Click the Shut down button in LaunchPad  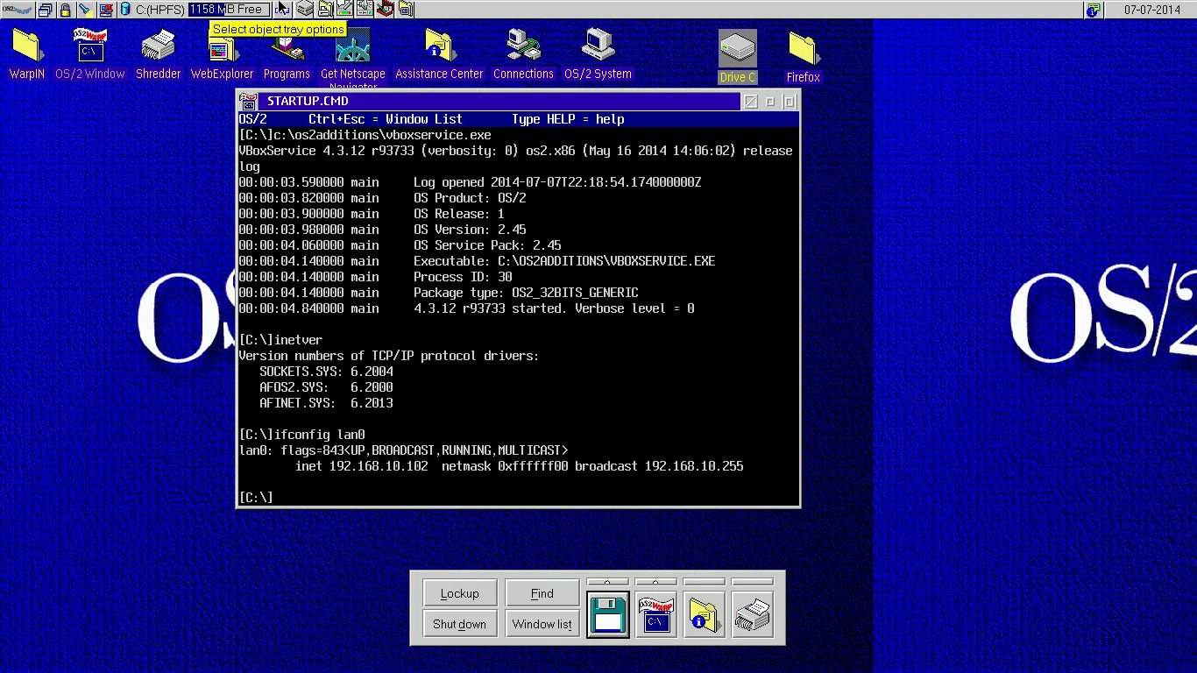pyautogui.click(x=459, y=624)
